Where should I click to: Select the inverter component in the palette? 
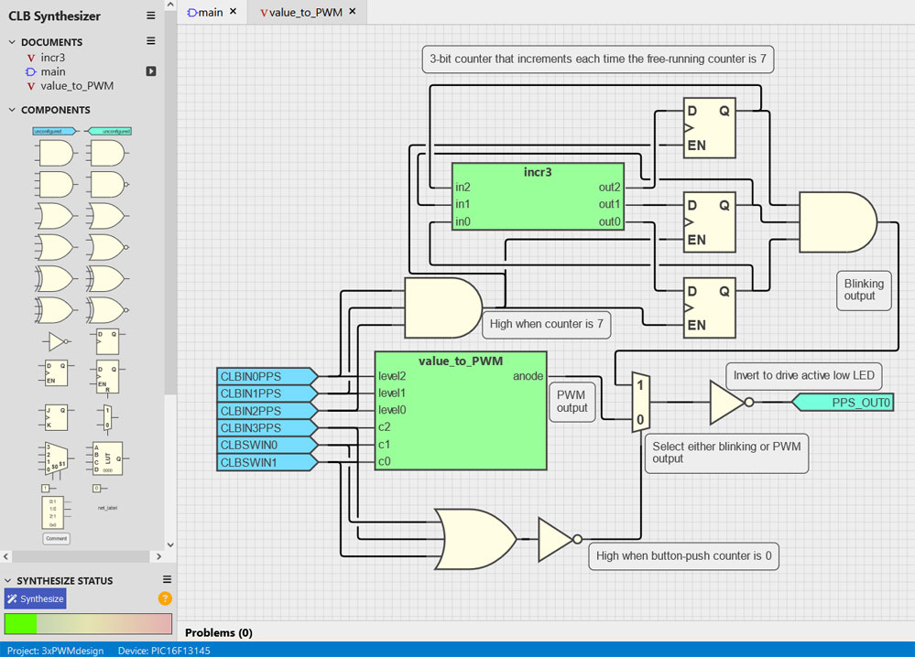(x=58, y=341)
